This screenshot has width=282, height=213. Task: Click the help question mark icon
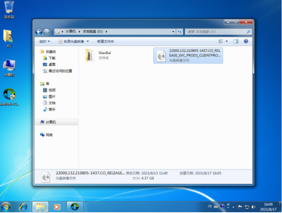click(x=246, y=41)
